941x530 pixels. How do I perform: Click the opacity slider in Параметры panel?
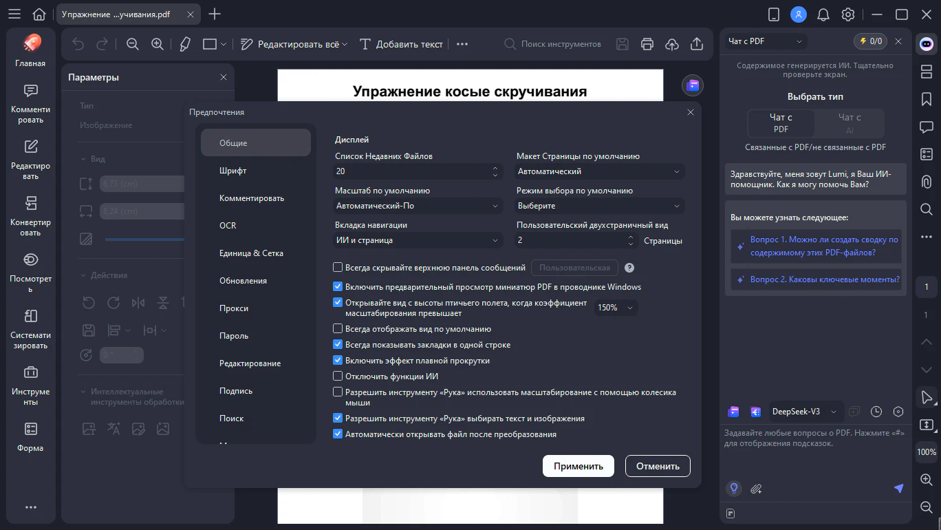click(x=144, y=240)
